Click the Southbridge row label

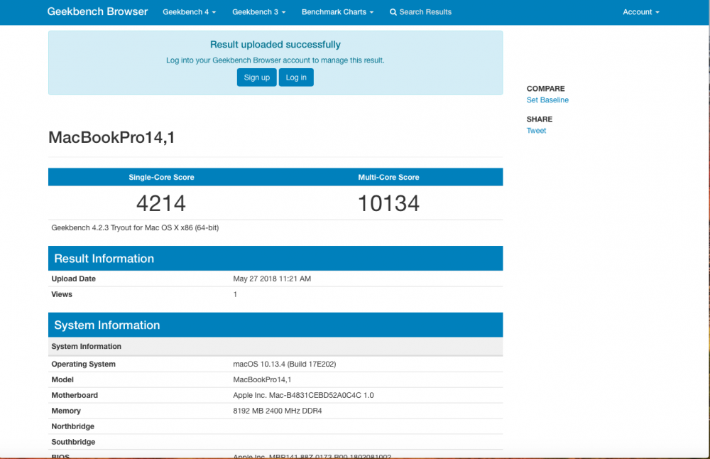73,442
